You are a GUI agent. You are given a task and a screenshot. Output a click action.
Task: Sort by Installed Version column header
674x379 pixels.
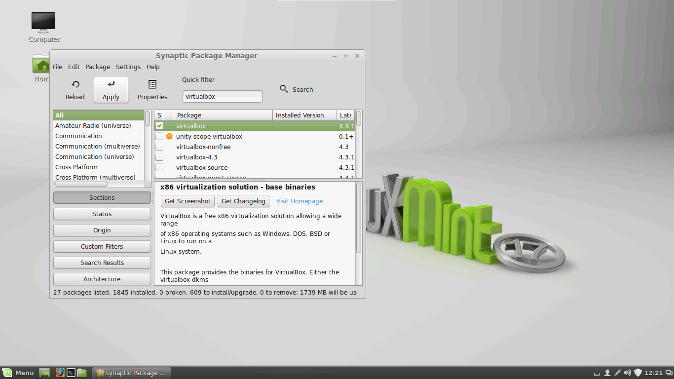pos(304,115)
